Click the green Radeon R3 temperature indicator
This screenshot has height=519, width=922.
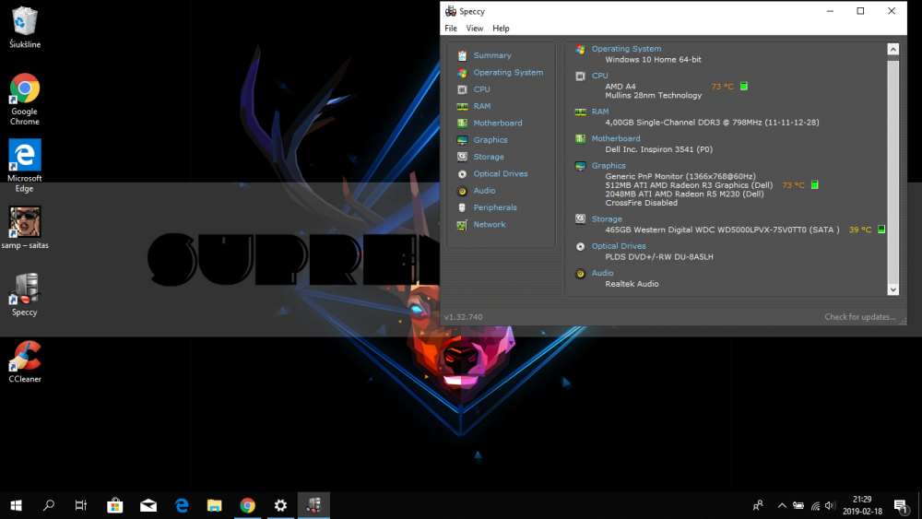[x=814, y=185]
